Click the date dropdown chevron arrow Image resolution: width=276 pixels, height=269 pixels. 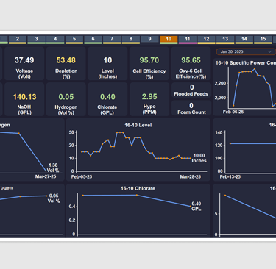[269, 51]
